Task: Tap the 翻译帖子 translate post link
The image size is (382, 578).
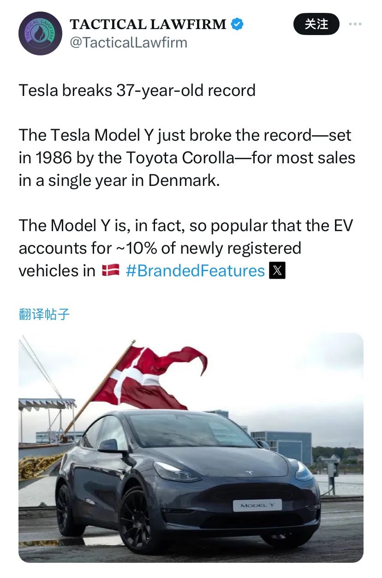Action: [x=44, y=315]
